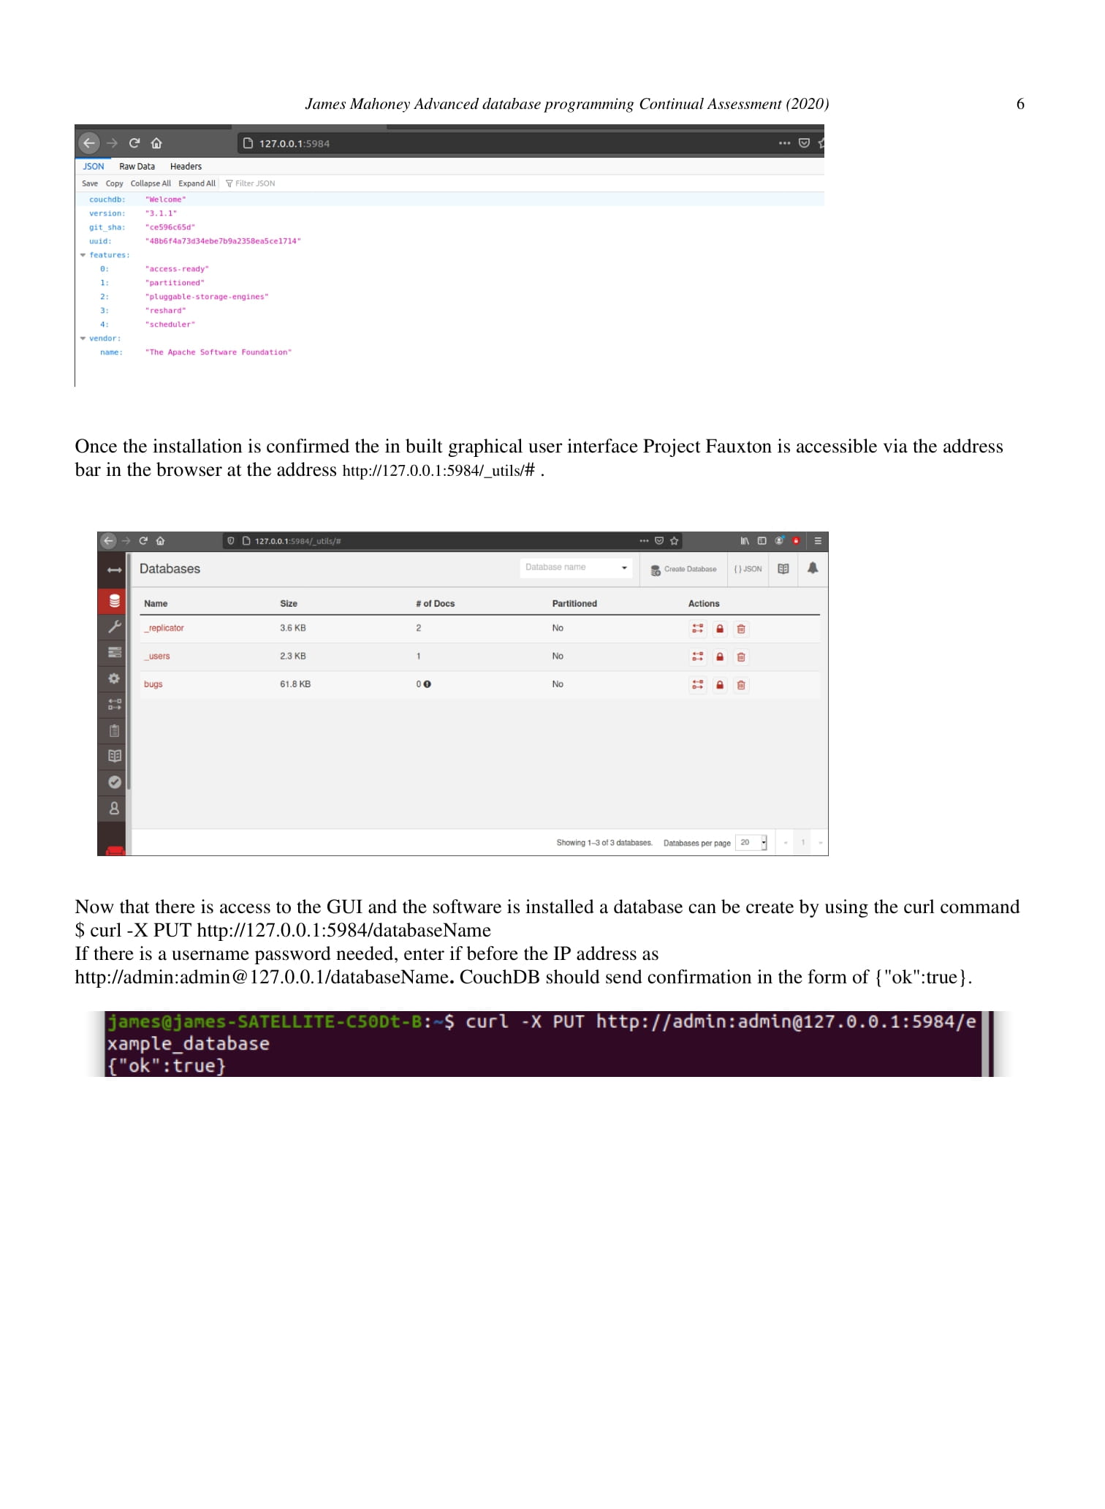
Task: Click Expand All in the JSON viewer
Action: (197, 184)
